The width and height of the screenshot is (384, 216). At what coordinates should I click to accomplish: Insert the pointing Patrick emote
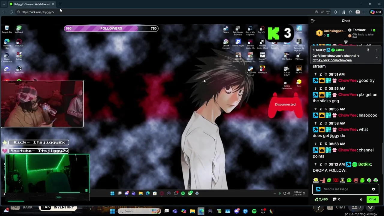tap(322, 180)
